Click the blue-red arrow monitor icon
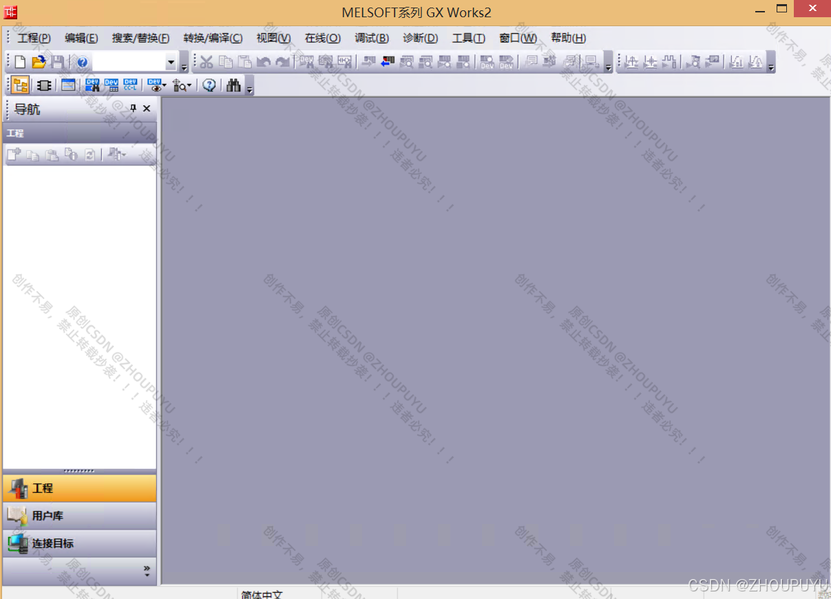Image resolution: width=831 pixels, height=599 pixels. point(388,62)
